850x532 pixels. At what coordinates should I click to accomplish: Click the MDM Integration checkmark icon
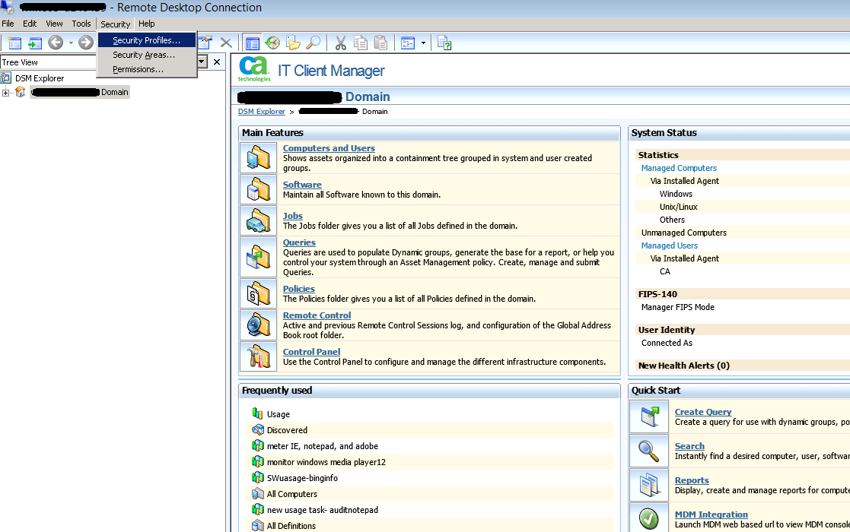coord(648,518)
